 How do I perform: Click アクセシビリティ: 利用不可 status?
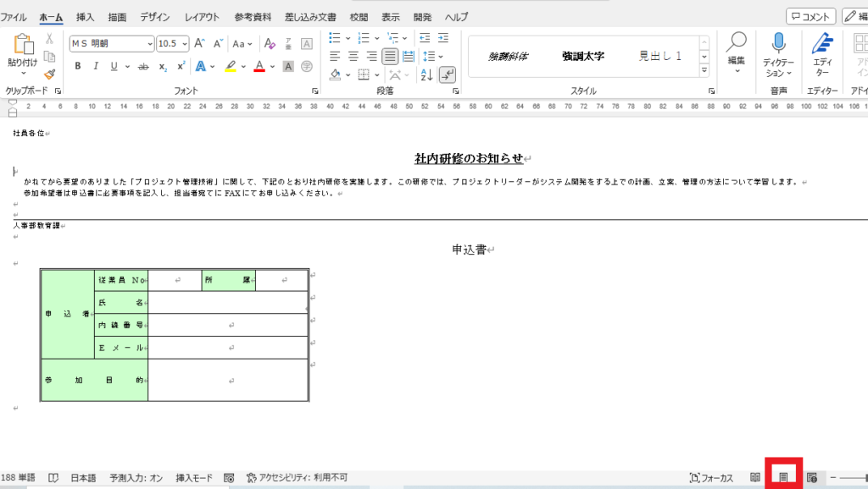(297, 477)
